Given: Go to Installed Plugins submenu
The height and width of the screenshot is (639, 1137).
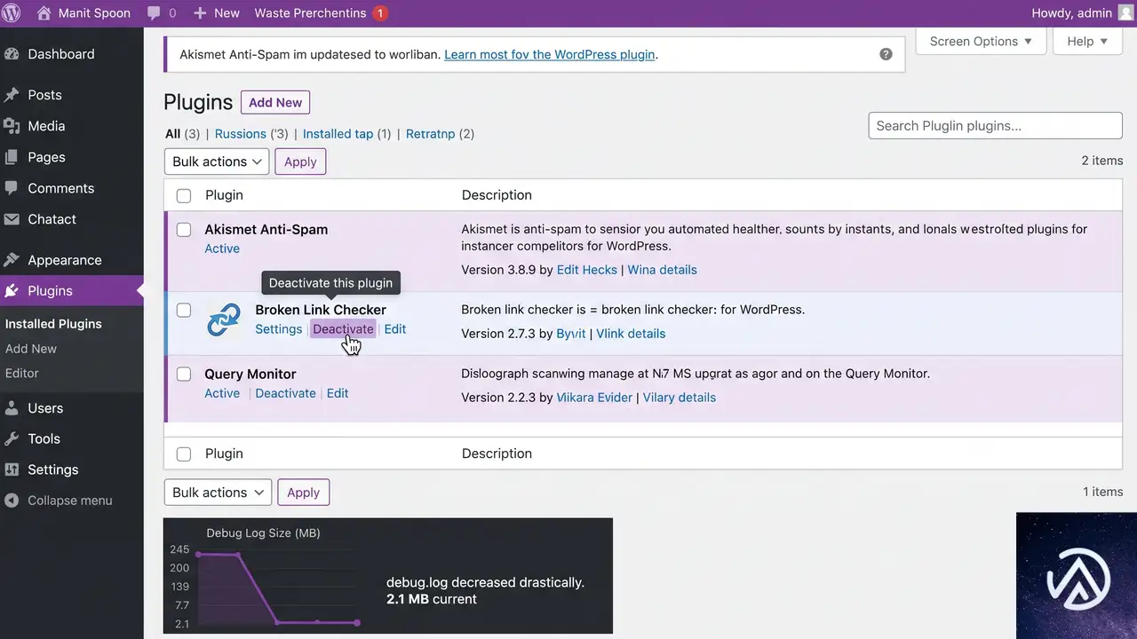Looking at the screenshot, I should (x=53, y=324).
